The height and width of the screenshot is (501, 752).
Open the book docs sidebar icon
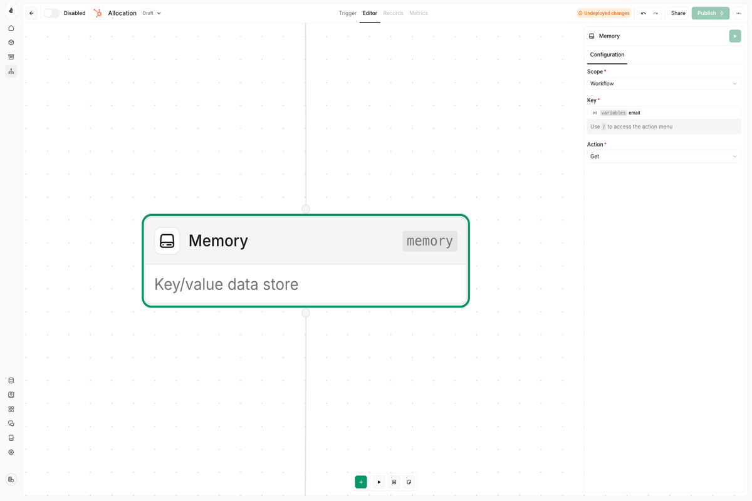11,438
